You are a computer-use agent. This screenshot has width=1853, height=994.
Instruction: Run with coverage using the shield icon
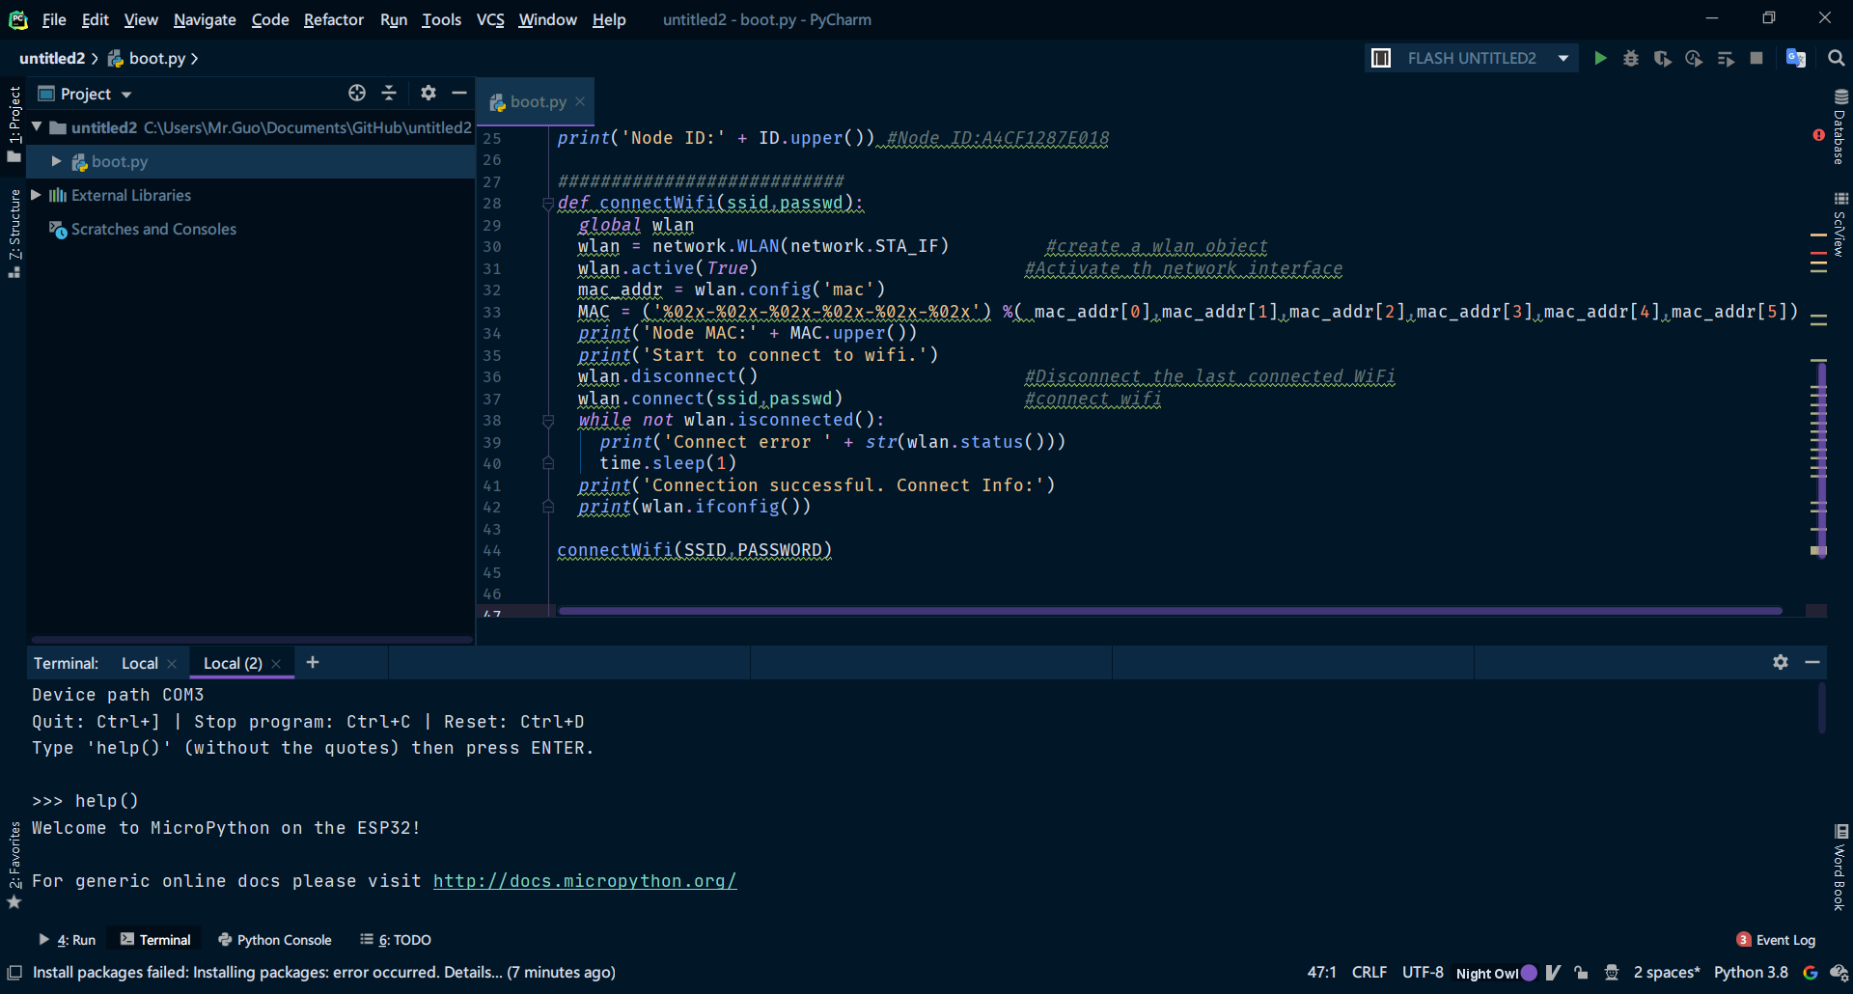tap(1663, 58)
